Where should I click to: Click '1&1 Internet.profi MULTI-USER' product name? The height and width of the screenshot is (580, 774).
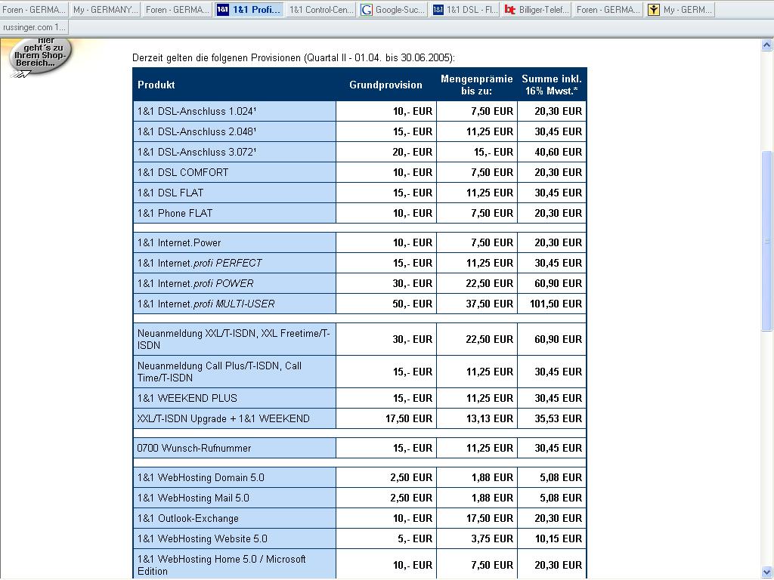[x=206, y=304]
